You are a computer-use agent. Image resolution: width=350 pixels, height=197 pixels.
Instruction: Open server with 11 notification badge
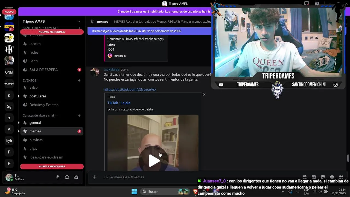tap(9, 27)
